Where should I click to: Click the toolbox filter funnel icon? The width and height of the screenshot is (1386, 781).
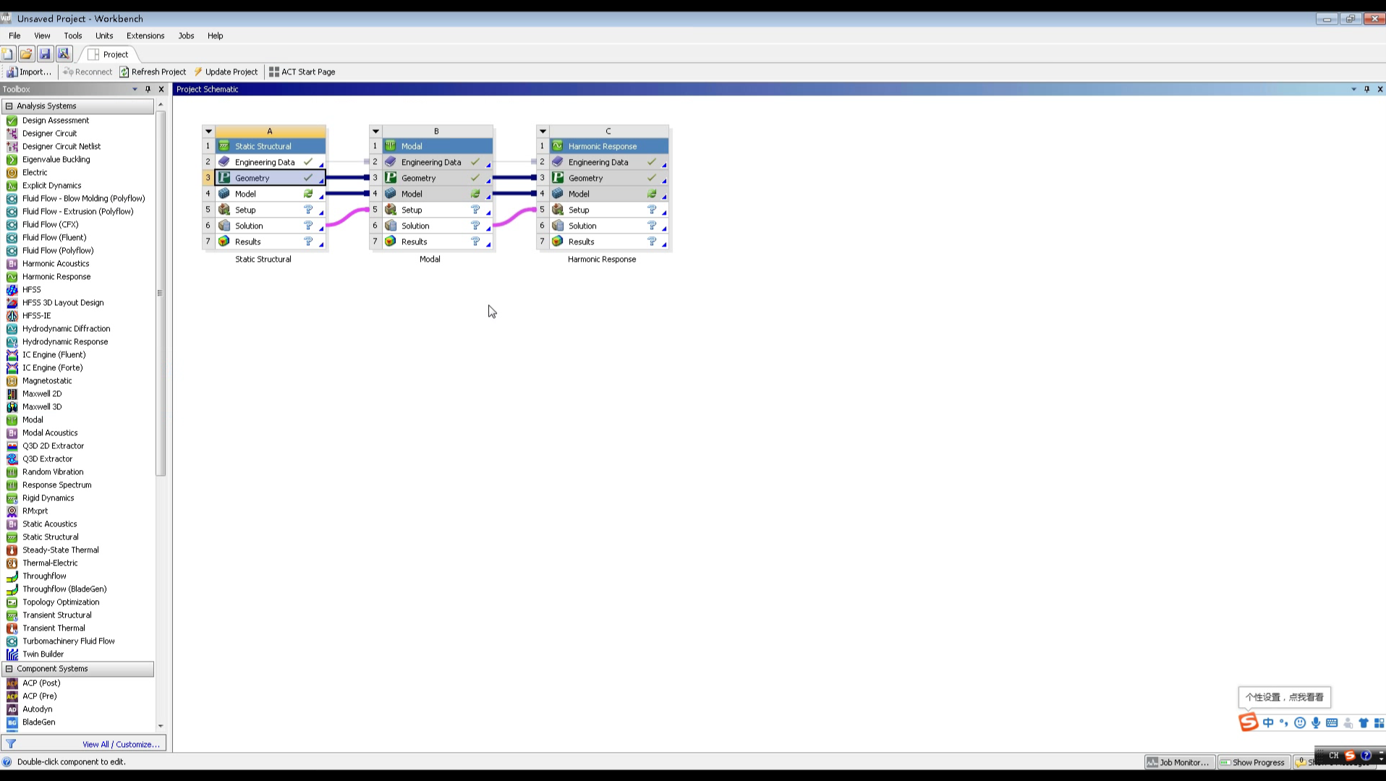pos(11,744)
